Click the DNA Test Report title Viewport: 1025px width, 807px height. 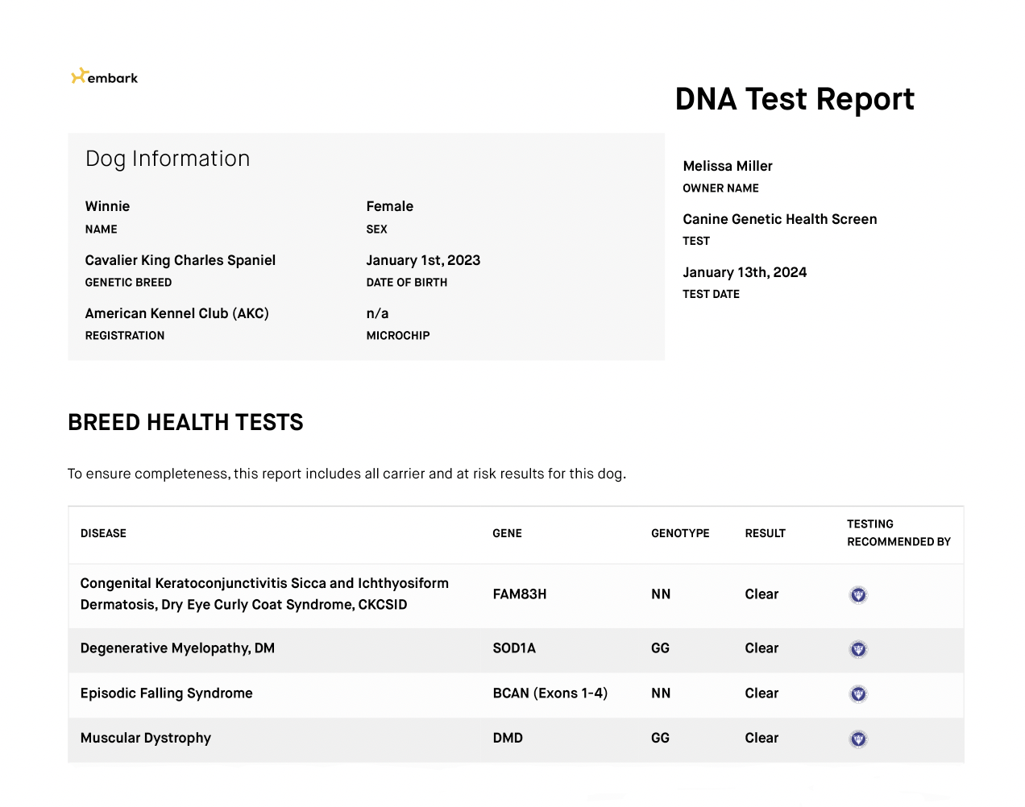pos(794,99)
